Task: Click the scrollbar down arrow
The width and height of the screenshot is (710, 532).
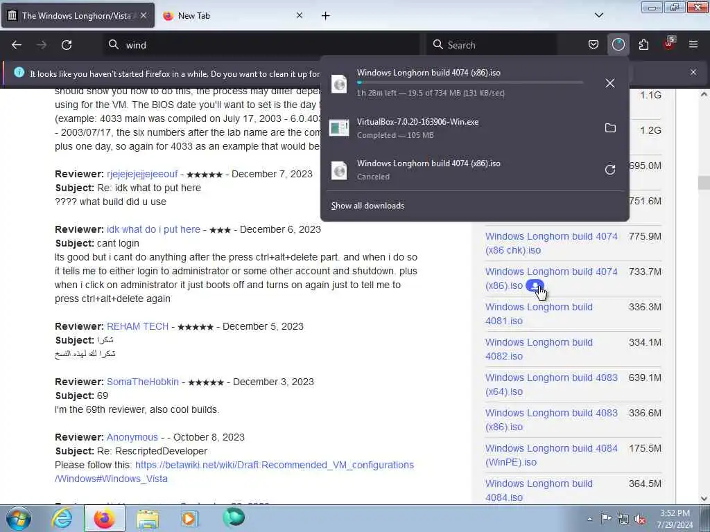Action: pos(704,499)
